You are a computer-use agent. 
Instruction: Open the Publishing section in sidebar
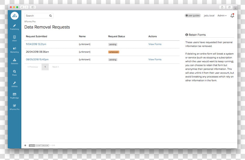[x=15, y=27]
